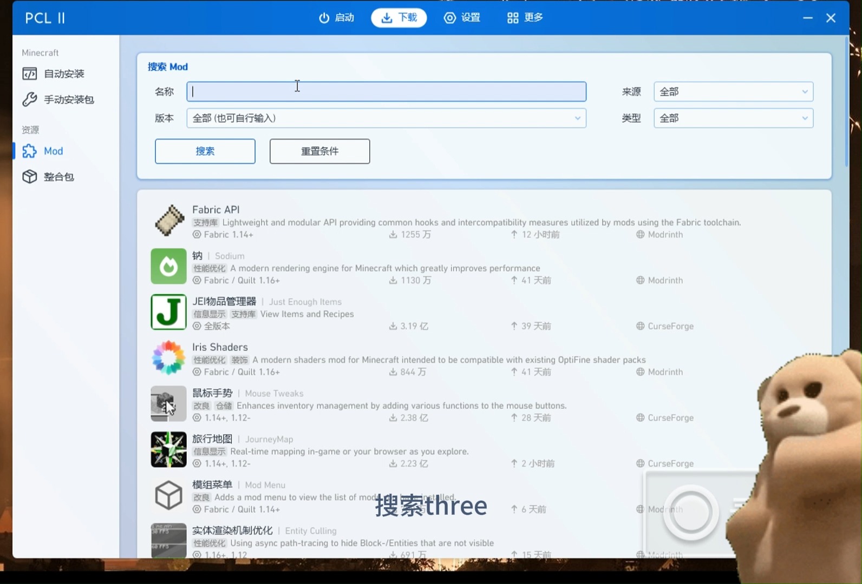The image size is (862, 584).
Task: Expand the 来源 source dropdown
Action: coord(733,91)
